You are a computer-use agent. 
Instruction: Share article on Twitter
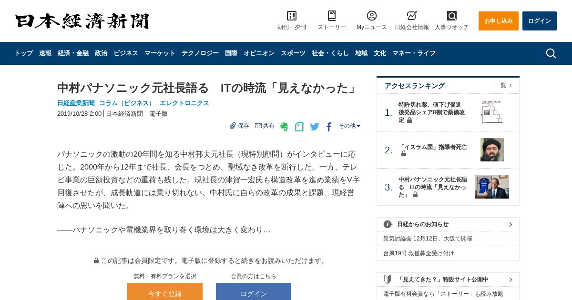coord(315,127)
